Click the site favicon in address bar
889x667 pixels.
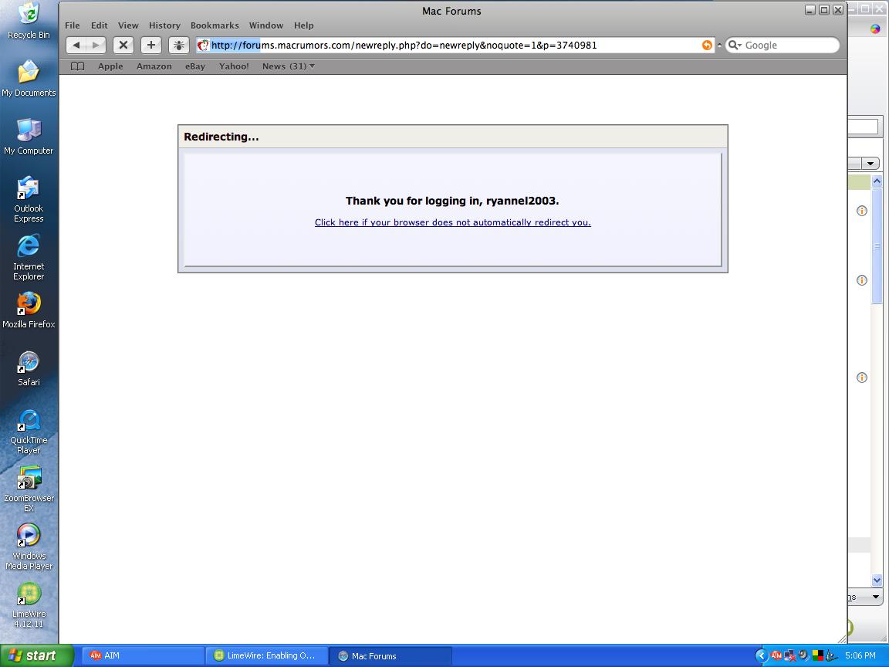tap(203, 46)
